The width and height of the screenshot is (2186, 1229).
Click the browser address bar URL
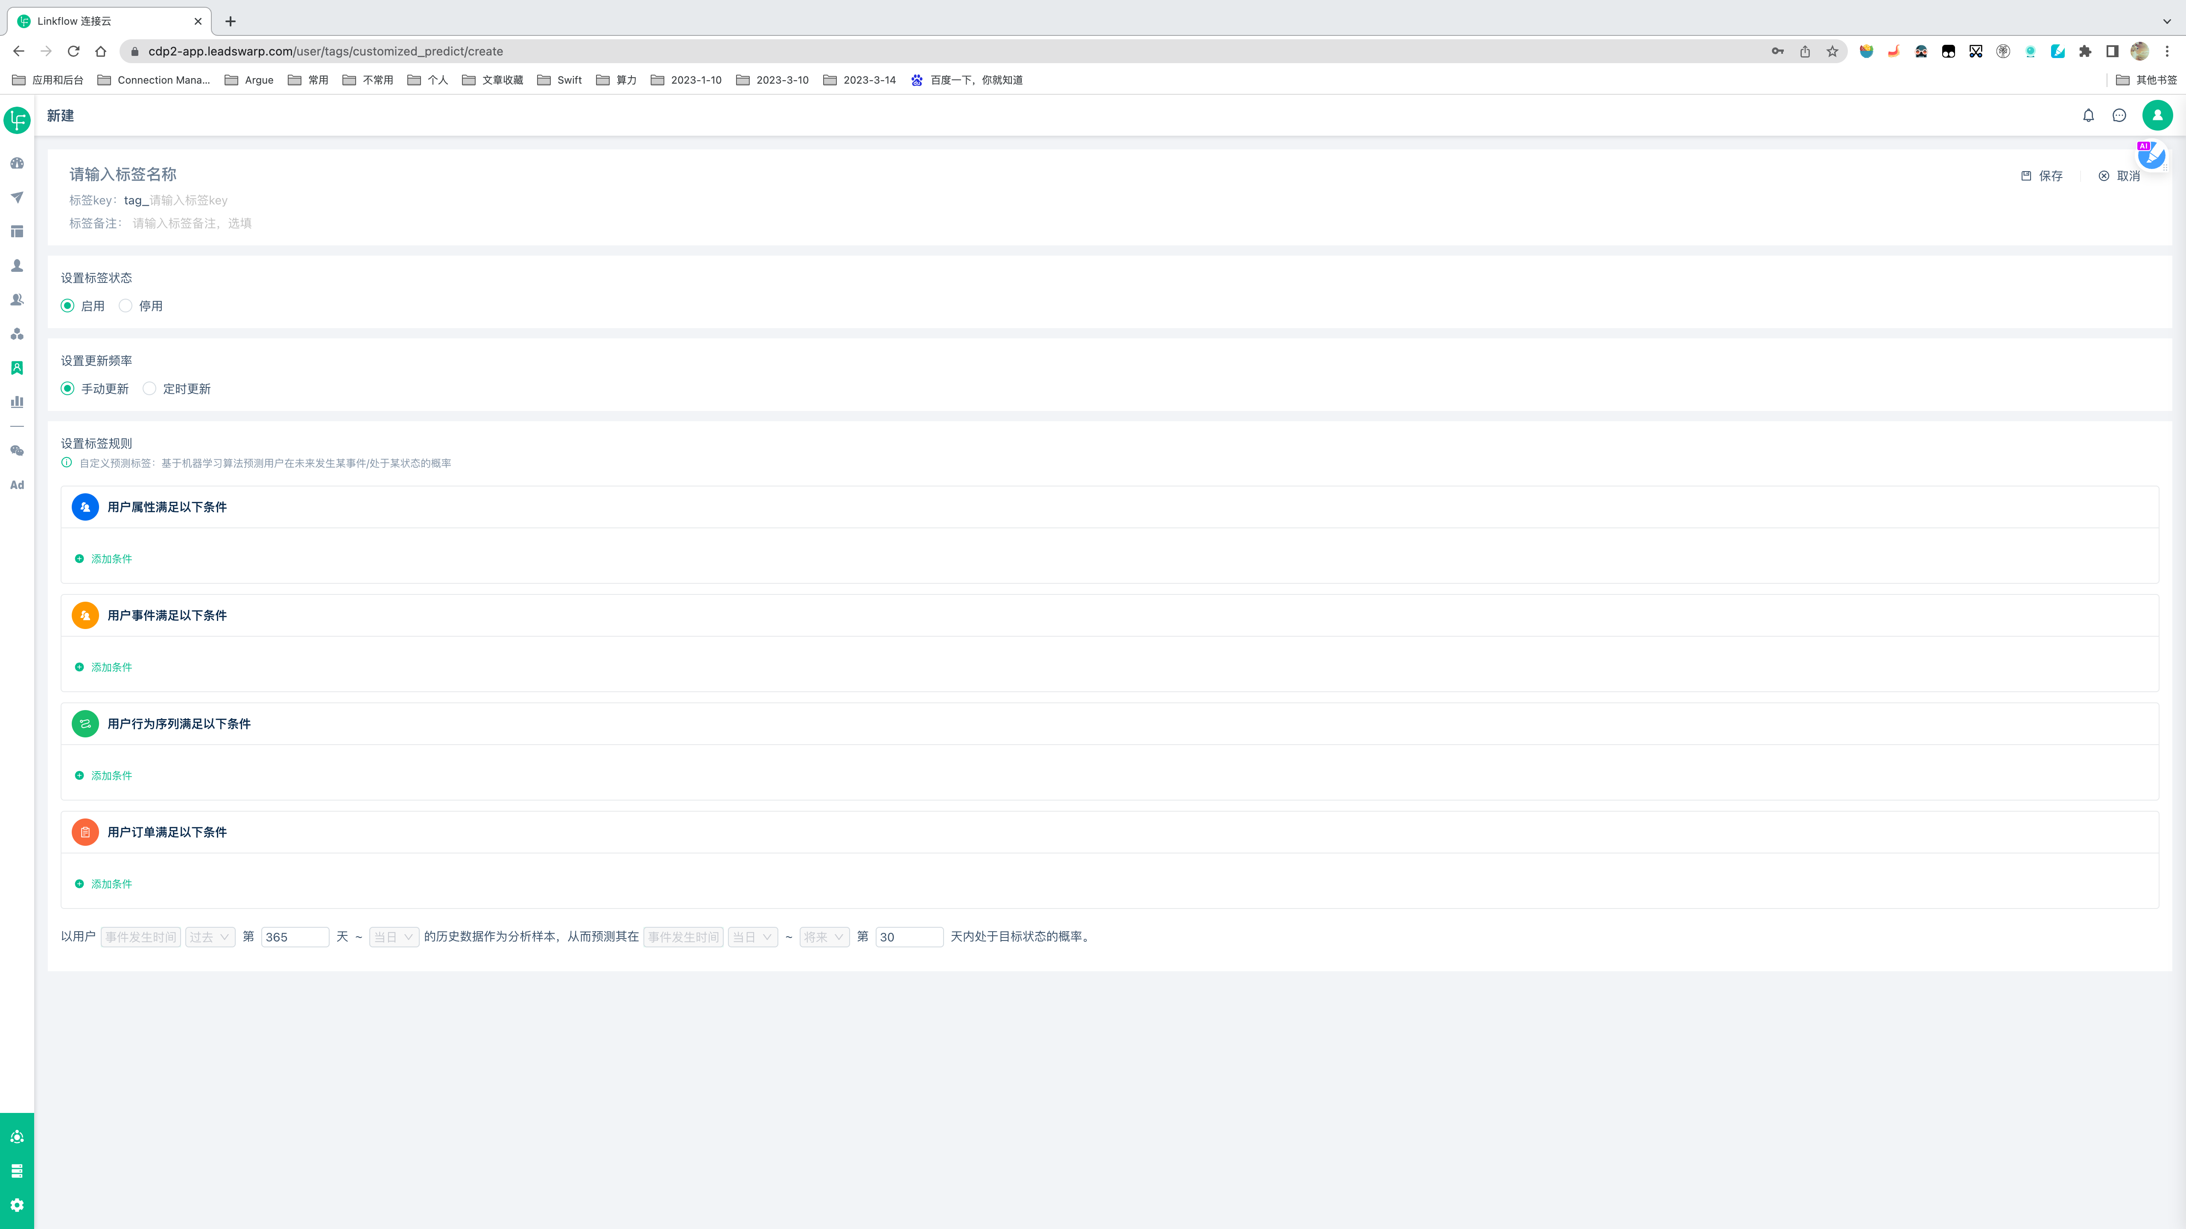(x=326, y=51)
